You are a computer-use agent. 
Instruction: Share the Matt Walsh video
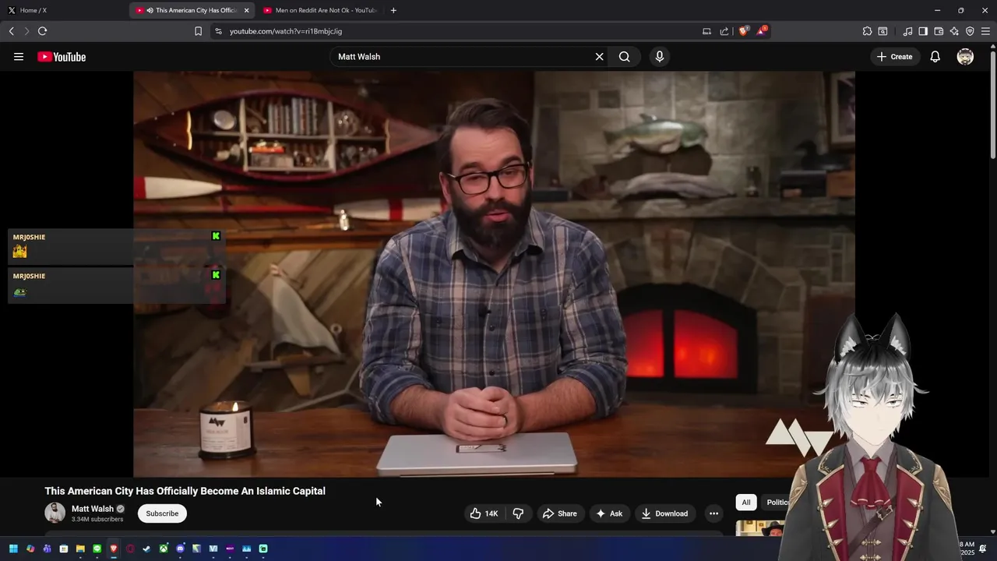pos(560,513)
